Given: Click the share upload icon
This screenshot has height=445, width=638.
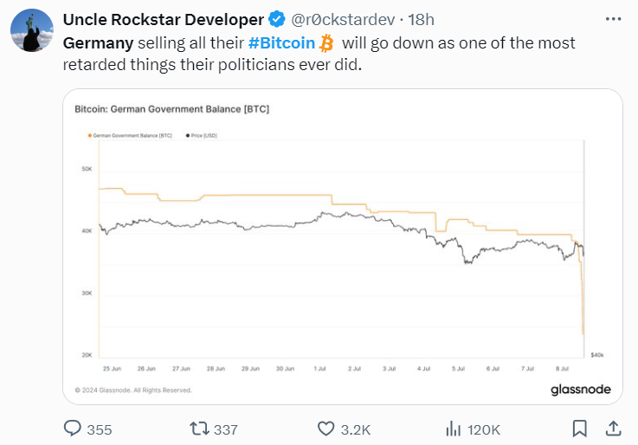Looking at the screenshot, I should point(613,429).
